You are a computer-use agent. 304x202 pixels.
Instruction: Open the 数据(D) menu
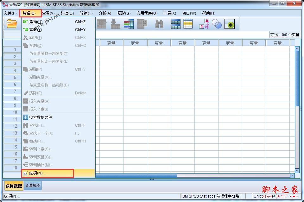tap(67, 13)
